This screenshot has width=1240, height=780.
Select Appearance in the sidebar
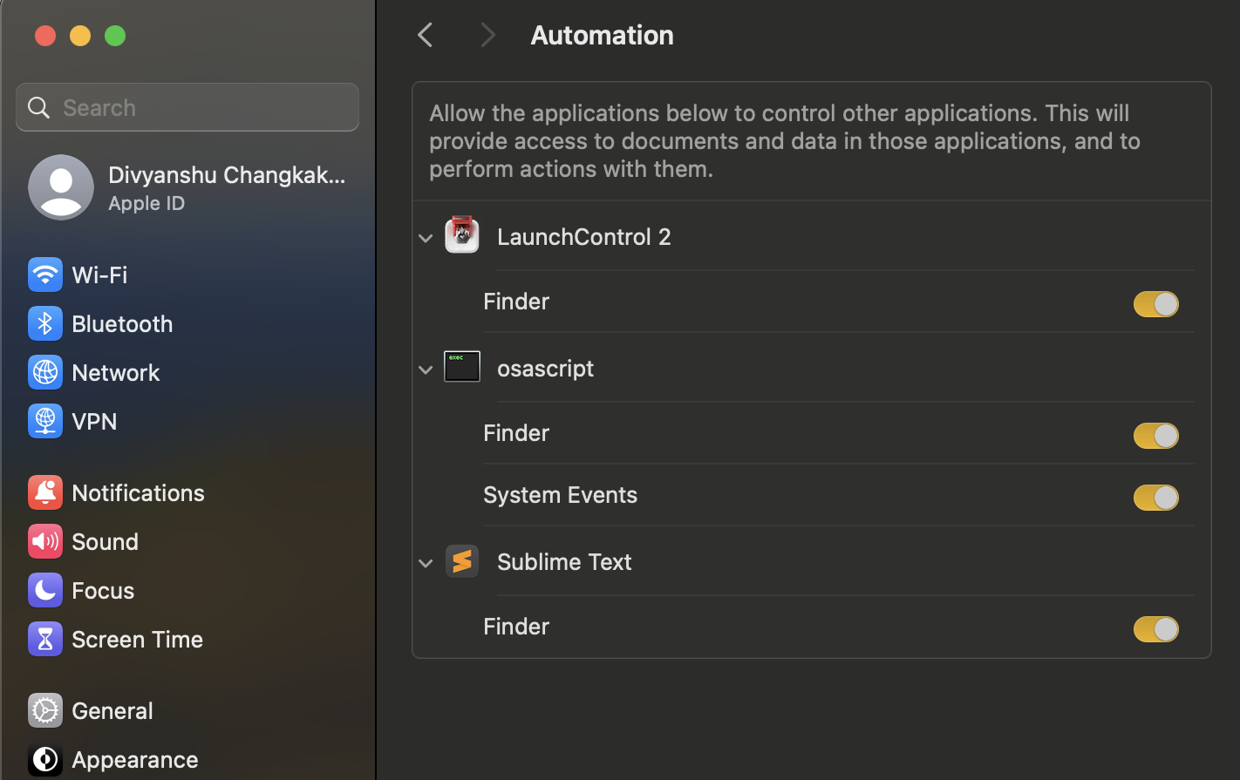point(135,759)
